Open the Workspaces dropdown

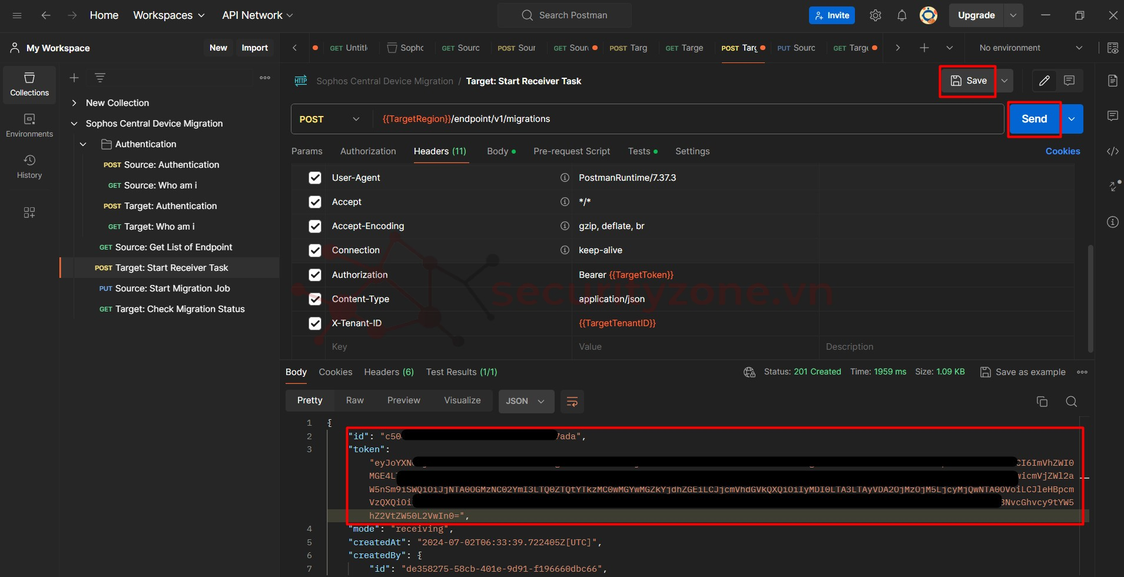click(169, 15)
